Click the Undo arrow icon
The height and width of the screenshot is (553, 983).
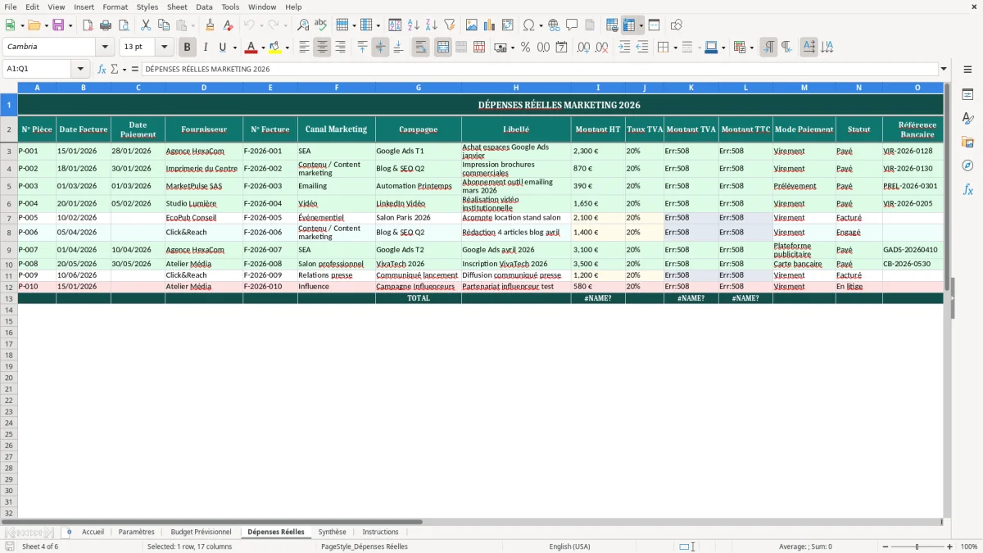249,25
